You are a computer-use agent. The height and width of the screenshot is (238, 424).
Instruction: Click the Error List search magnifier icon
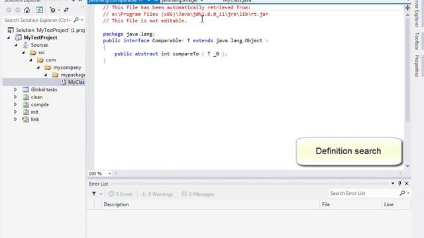tap(402, 193)
